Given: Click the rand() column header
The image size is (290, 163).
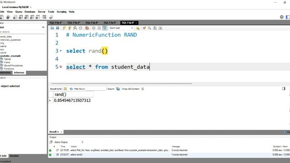Looking at the screenshot, I should [x=73, y=95].
